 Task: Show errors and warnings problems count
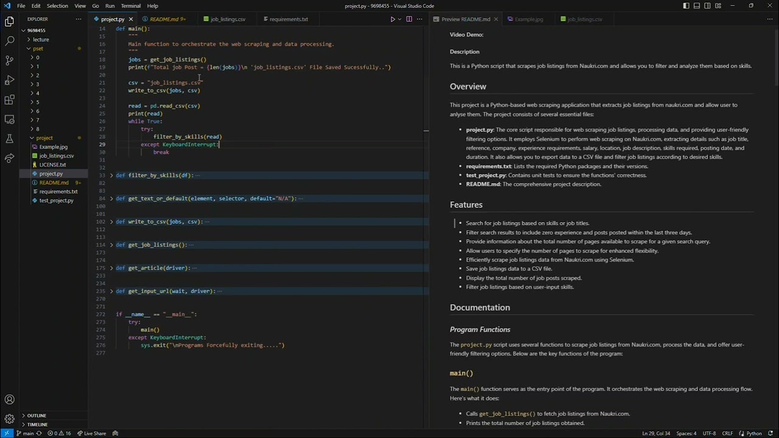click(59, 433)
